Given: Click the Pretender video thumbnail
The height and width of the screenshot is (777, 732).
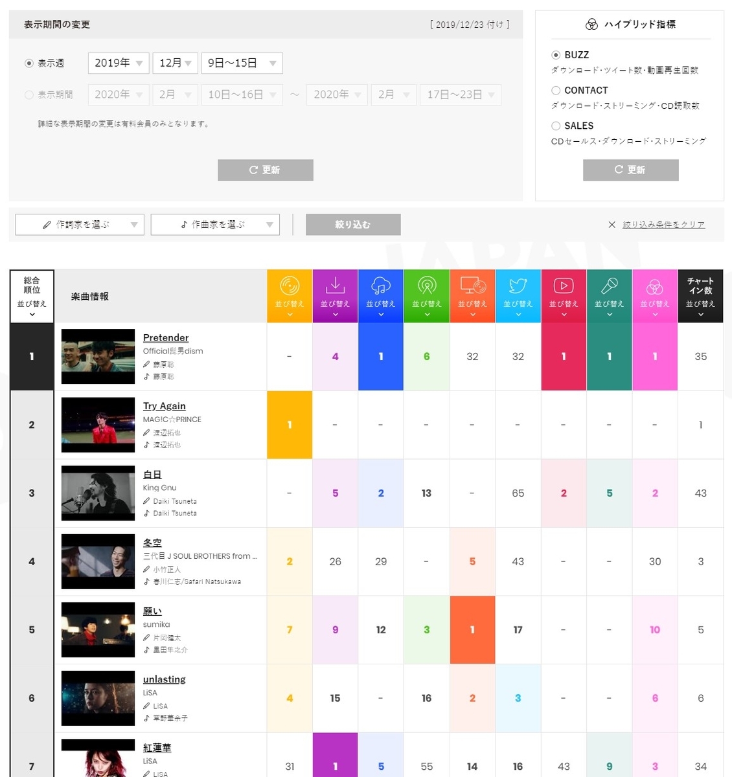Looking at the screenshot, I should tap(98, 357).
